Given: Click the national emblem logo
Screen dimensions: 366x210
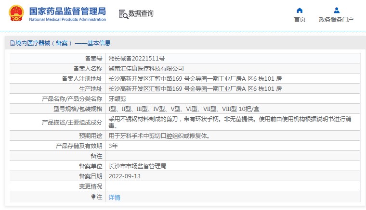Looking at the screenshot, I should coord(16,13).
